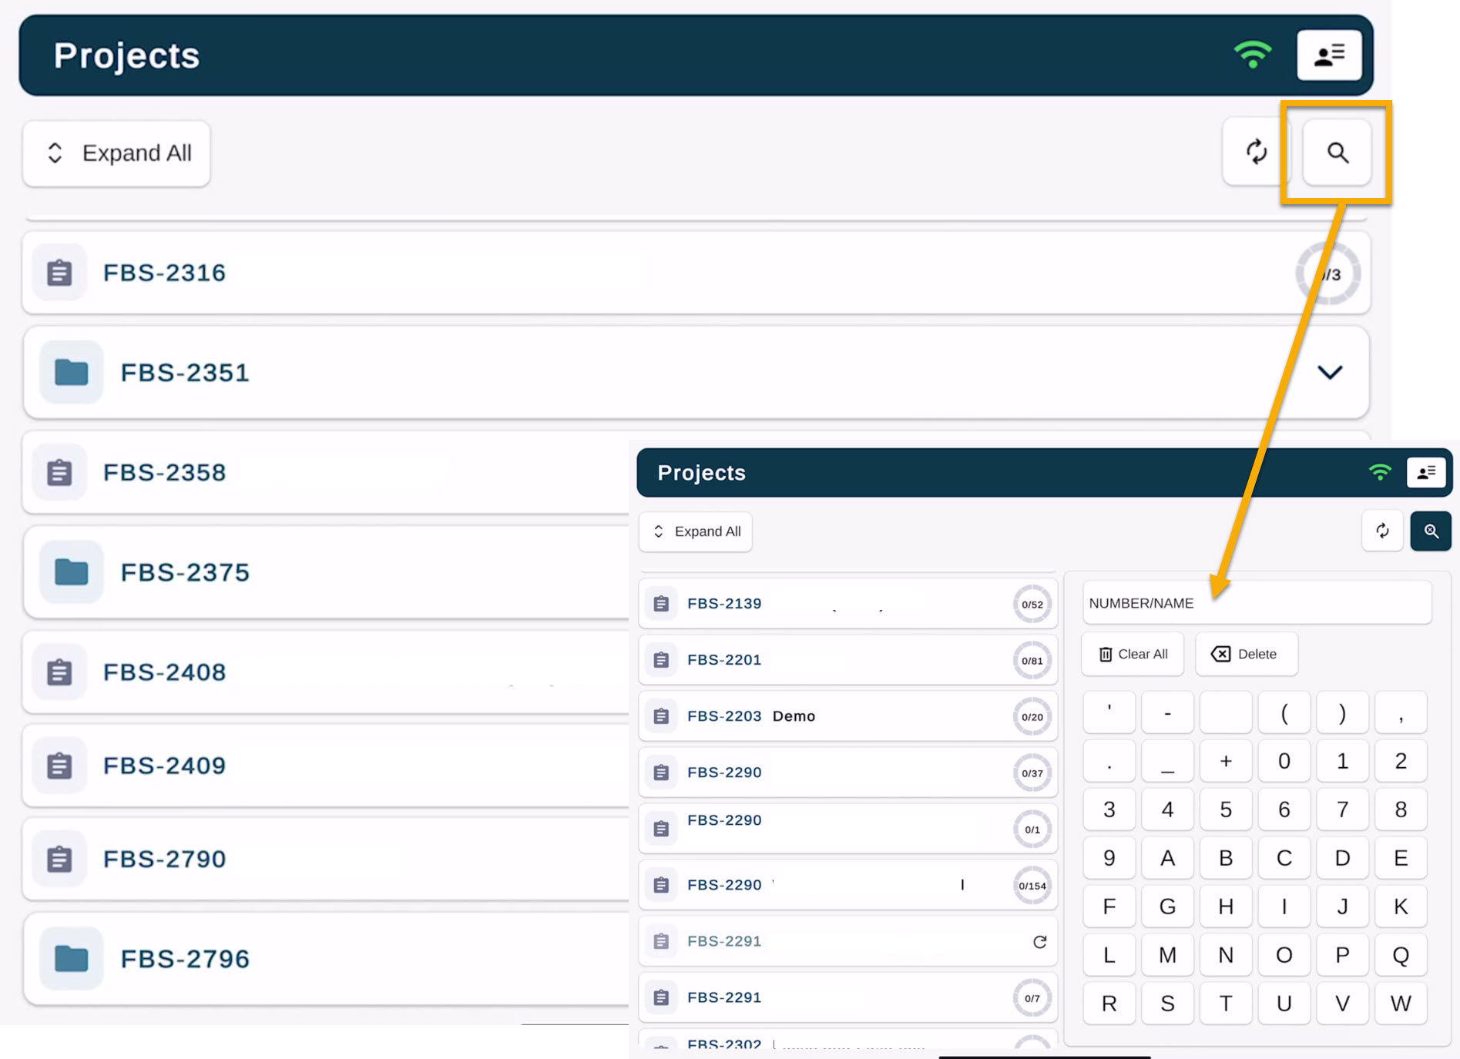The image size is (1460, 1059).
Task: Open FBS-2796 folder entry
Action: (x=185, y=959)
